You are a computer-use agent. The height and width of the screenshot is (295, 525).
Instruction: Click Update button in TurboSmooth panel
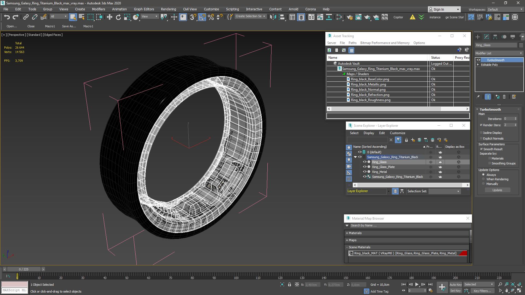pyautogui.click(x=497, y=190)
